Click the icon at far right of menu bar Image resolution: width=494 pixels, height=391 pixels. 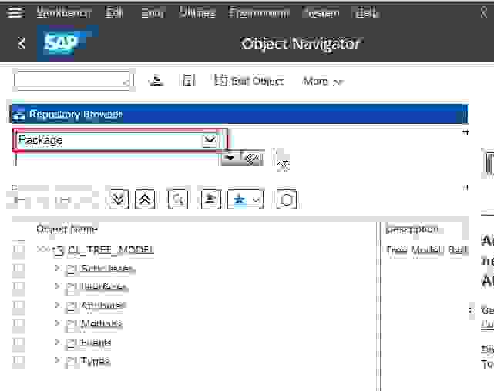(484, 13)
